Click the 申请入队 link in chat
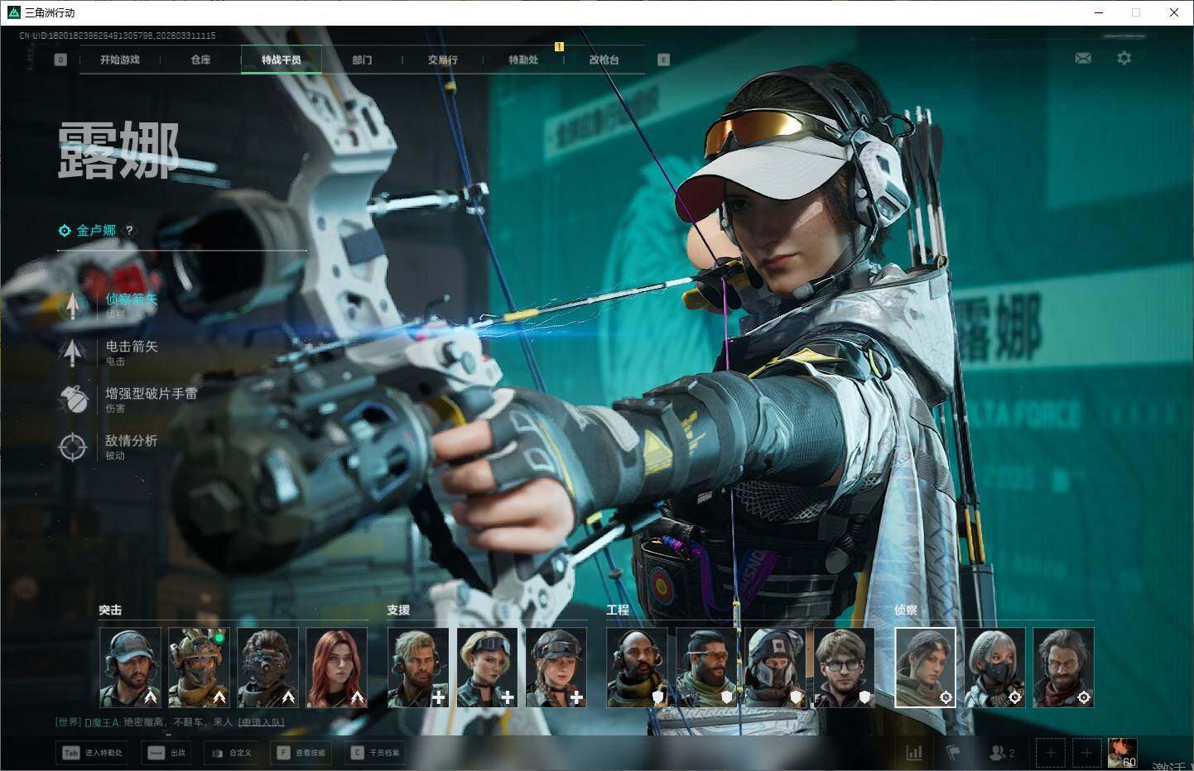 point(262,722)
